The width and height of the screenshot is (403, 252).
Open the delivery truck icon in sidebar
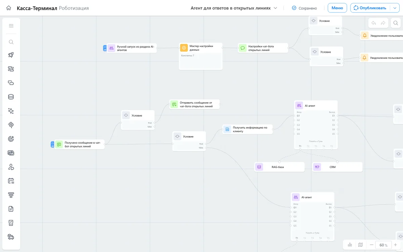click(11, 237)
